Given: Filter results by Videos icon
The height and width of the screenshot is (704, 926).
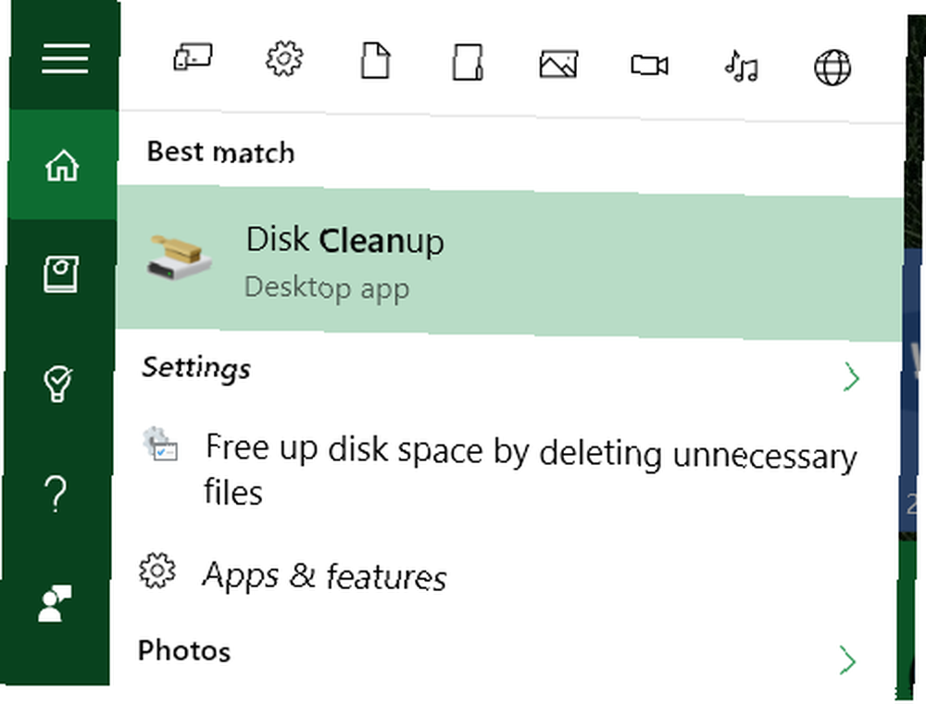Looking at the screenshot, I should pyautogui.click(x=649, y=65).
